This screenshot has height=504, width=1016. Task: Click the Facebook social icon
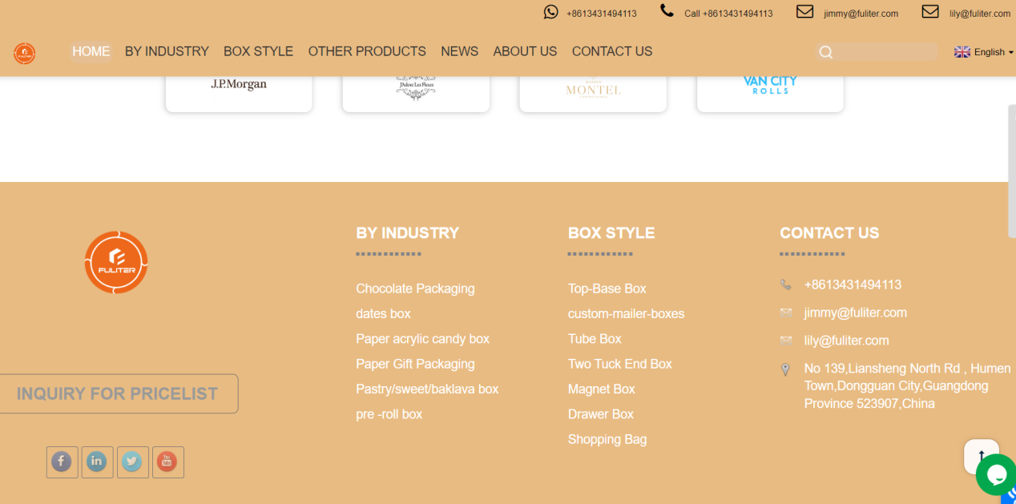coord(62,462)
